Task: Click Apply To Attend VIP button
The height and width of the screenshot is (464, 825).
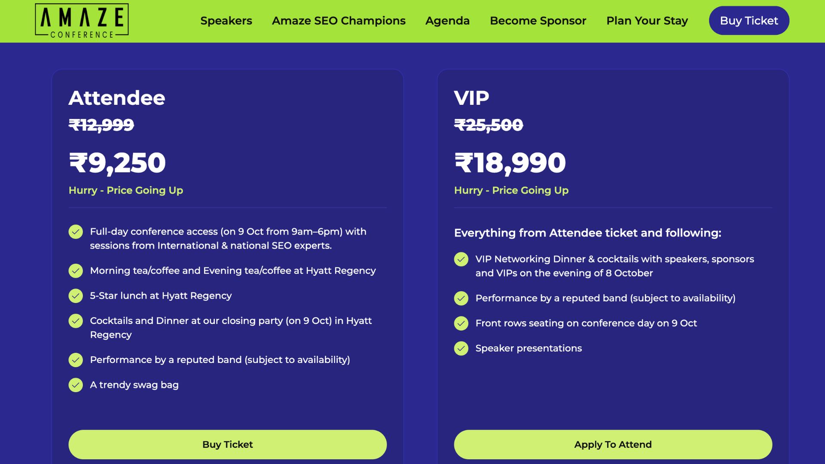Action: click(x=613, y=444)
